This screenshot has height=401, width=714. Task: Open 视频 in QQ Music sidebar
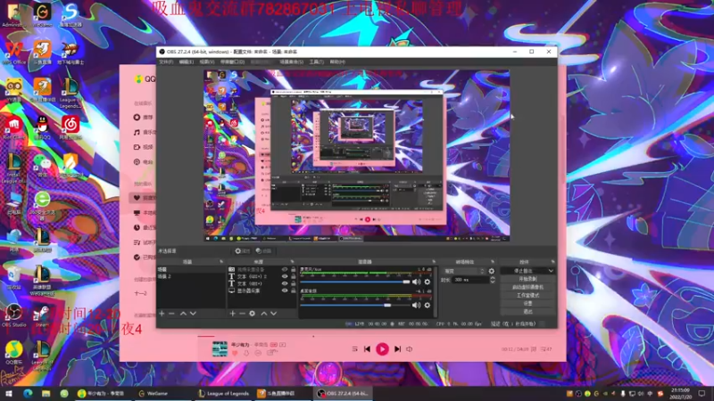click(x=143, y=147)
